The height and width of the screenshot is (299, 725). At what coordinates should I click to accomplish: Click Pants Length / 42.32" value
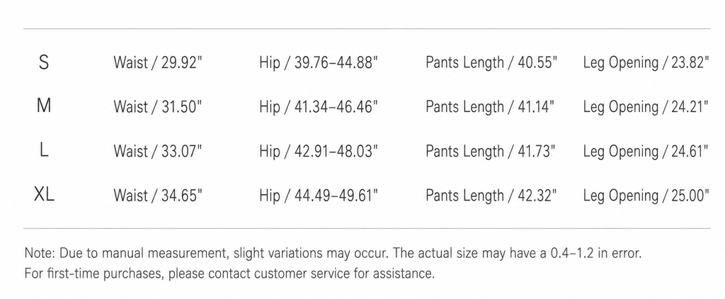click(x=491, y=196)
